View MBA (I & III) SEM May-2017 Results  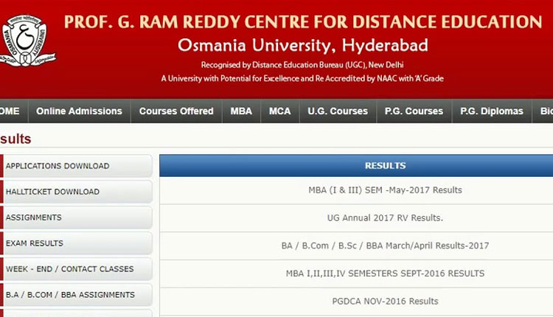click(385, 190)
